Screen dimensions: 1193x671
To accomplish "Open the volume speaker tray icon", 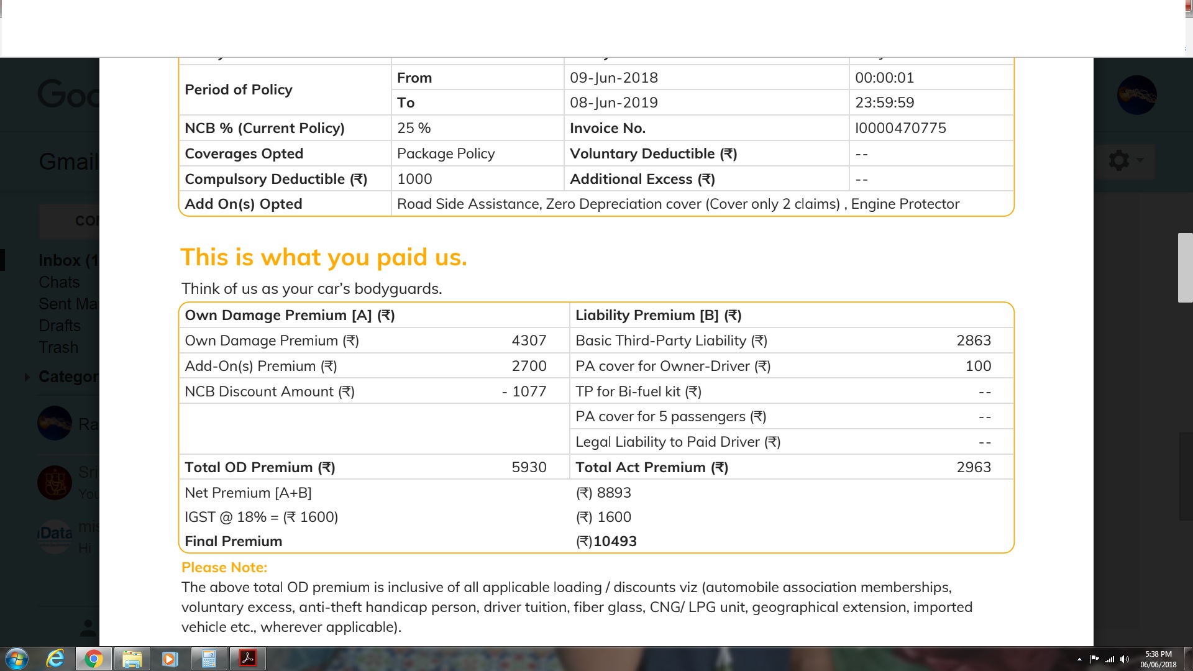I will click(1125, 659).
